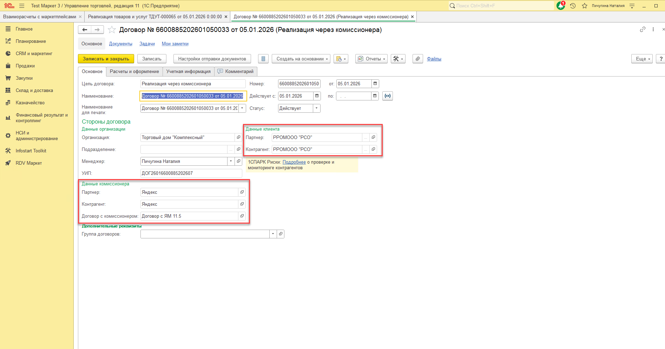Click the Наименование input field
This screenshot has width=665, height=349.
click(193, 96)
